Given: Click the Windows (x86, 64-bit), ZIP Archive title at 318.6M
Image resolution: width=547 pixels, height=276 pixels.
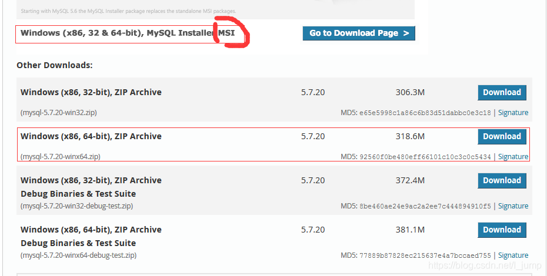Looking at the screenshot, I should pos(91,136).
